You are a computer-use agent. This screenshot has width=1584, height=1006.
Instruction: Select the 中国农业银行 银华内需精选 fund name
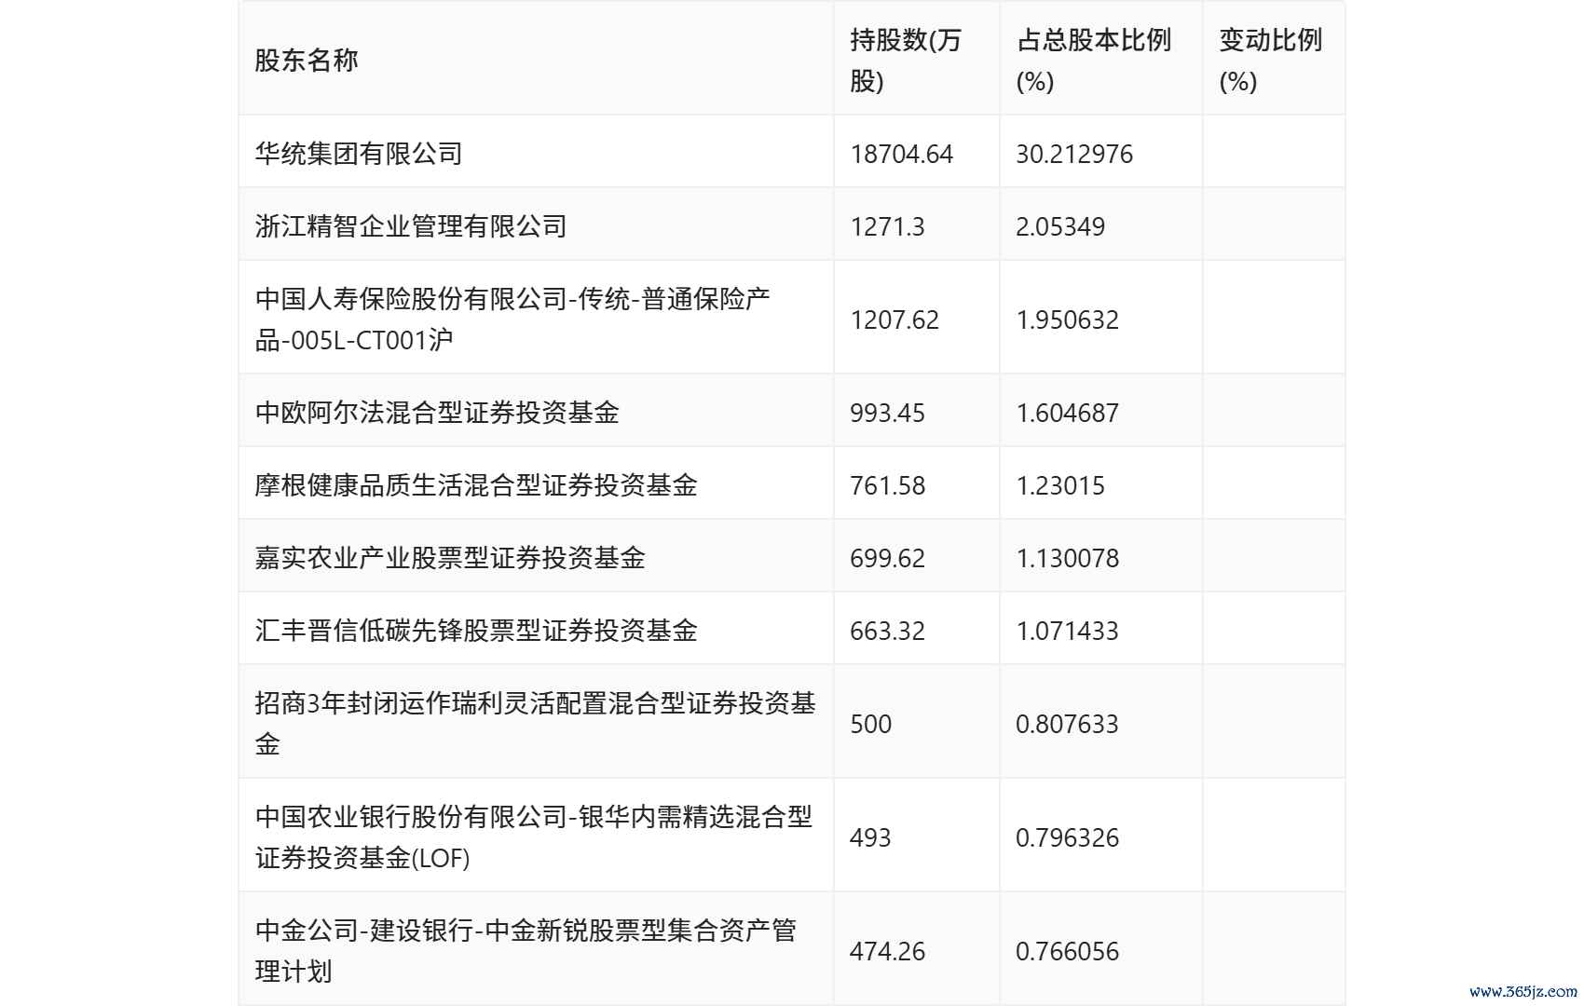(x=534, y=837)
